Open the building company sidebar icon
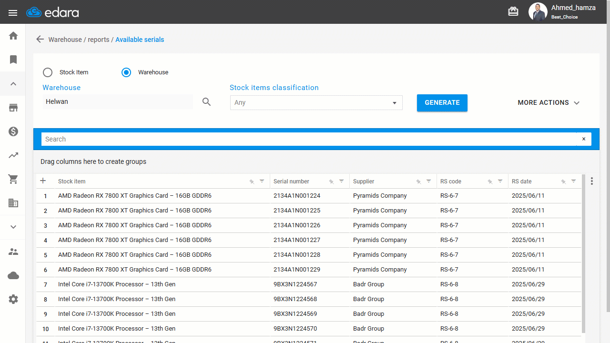The height and width of the screenshot is (343, 610). [x=13, y=203]
